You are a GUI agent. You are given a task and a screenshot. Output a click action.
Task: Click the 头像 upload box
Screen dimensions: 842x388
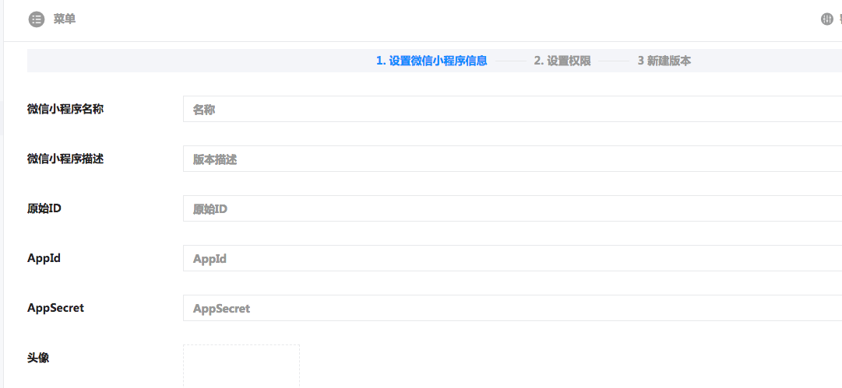click(241, 366)
